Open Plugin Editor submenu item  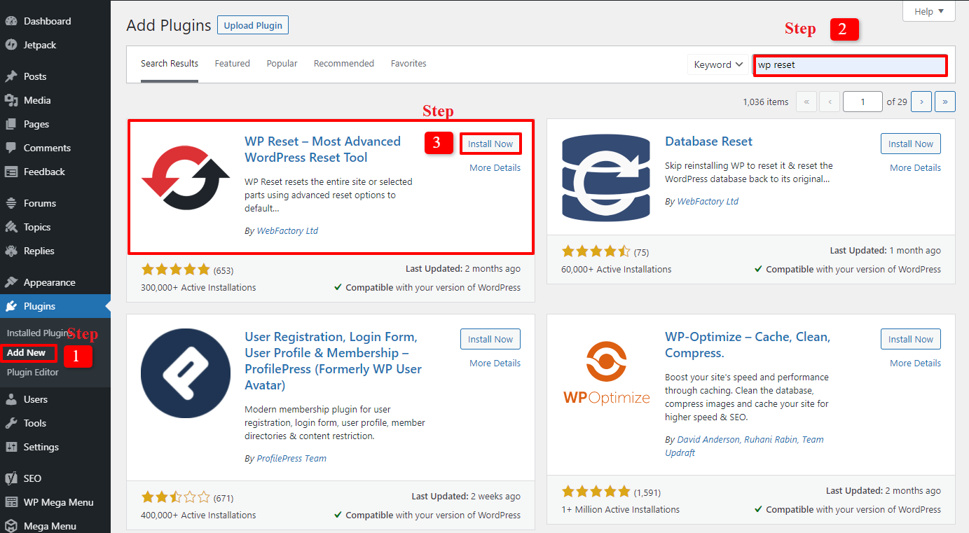(33, 372)
